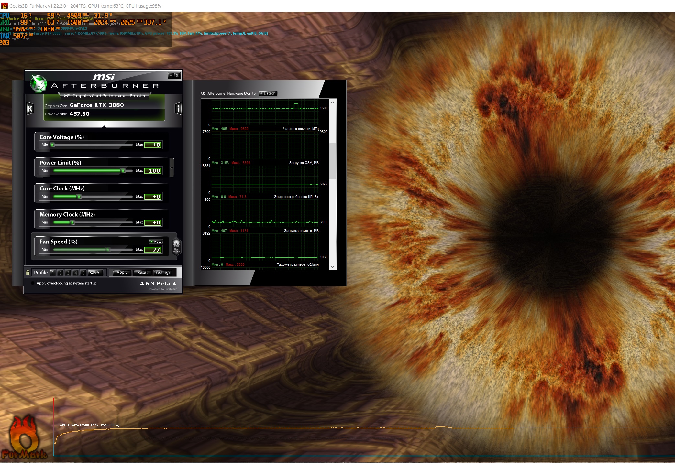Open the information 'i' panel icon

point(178,109)
